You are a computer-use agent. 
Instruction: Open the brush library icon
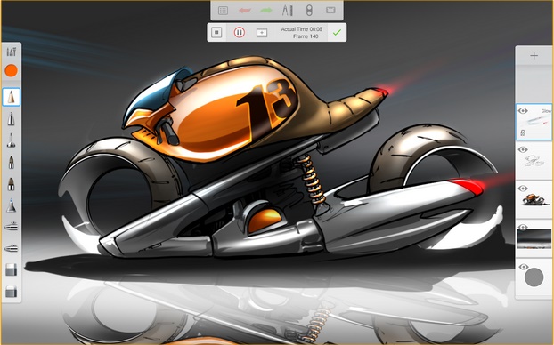(12, 52)
